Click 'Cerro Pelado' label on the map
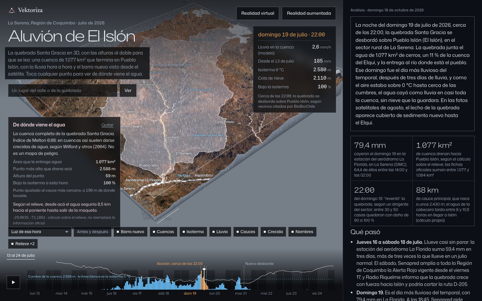Screen dimensions: 482x301 point(225,122)
